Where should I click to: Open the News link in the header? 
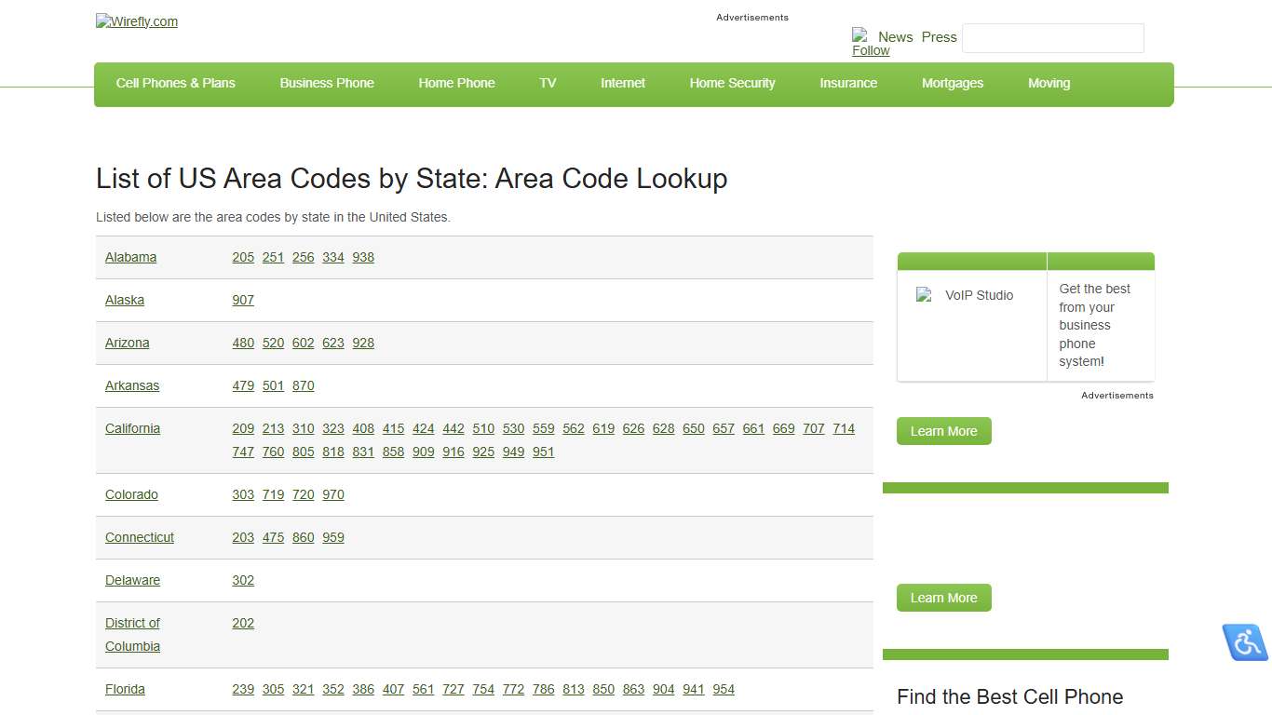coord(897,37)
